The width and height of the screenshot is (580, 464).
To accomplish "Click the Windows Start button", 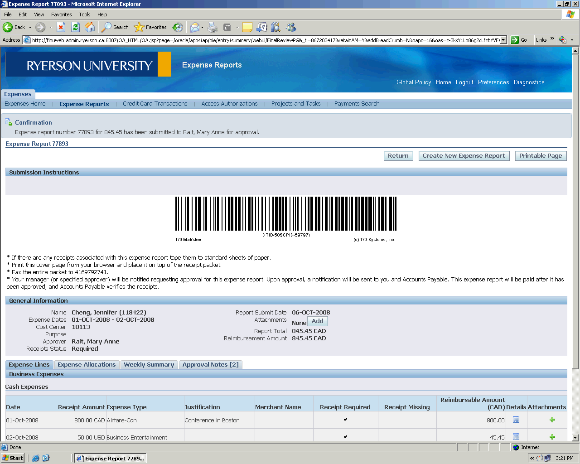I will coord(13,458).
